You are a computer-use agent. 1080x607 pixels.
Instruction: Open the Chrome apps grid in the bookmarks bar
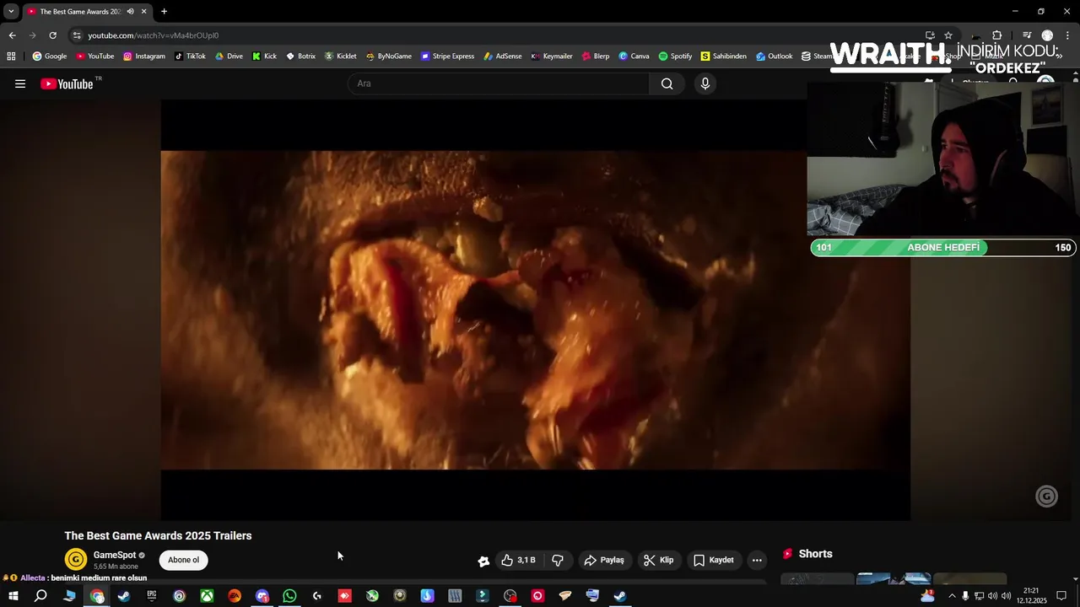(x=11, y=56)
